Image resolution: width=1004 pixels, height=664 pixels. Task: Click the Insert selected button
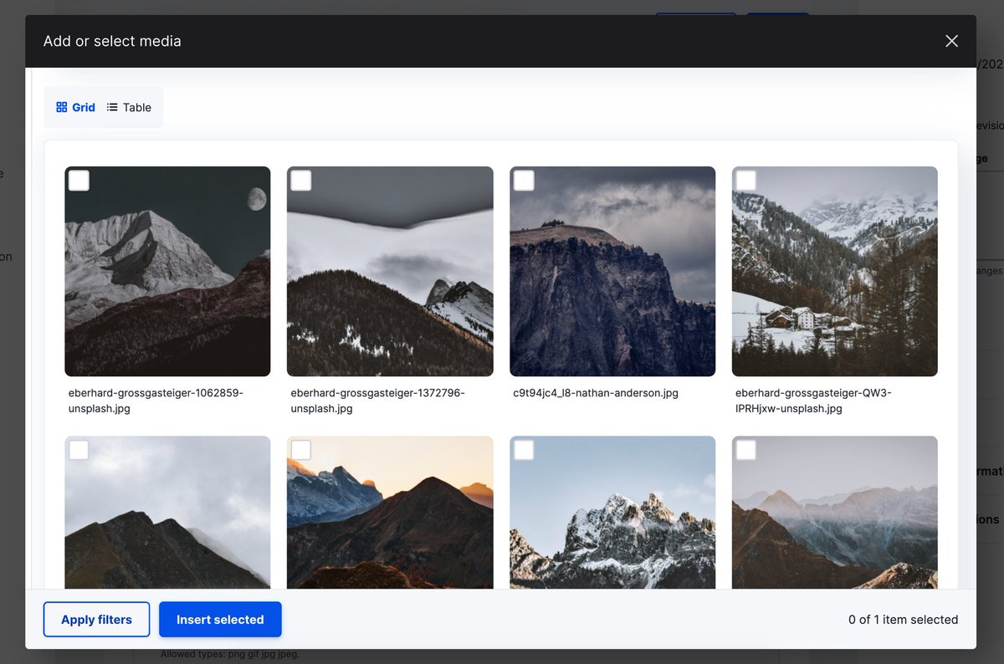[x=220, y=620]
